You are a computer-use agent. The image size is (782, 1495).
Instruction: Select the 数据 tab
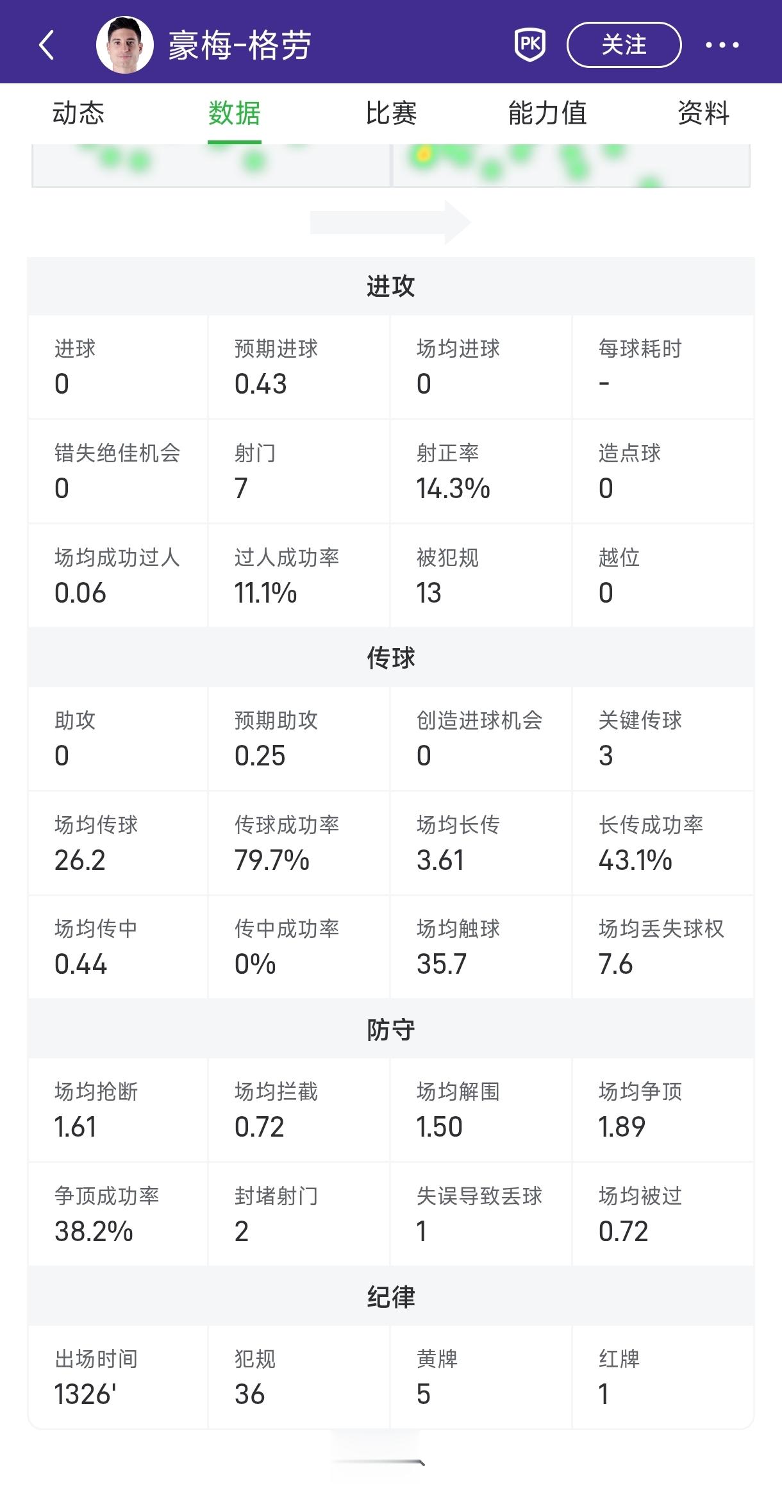(x=234, y=113)
